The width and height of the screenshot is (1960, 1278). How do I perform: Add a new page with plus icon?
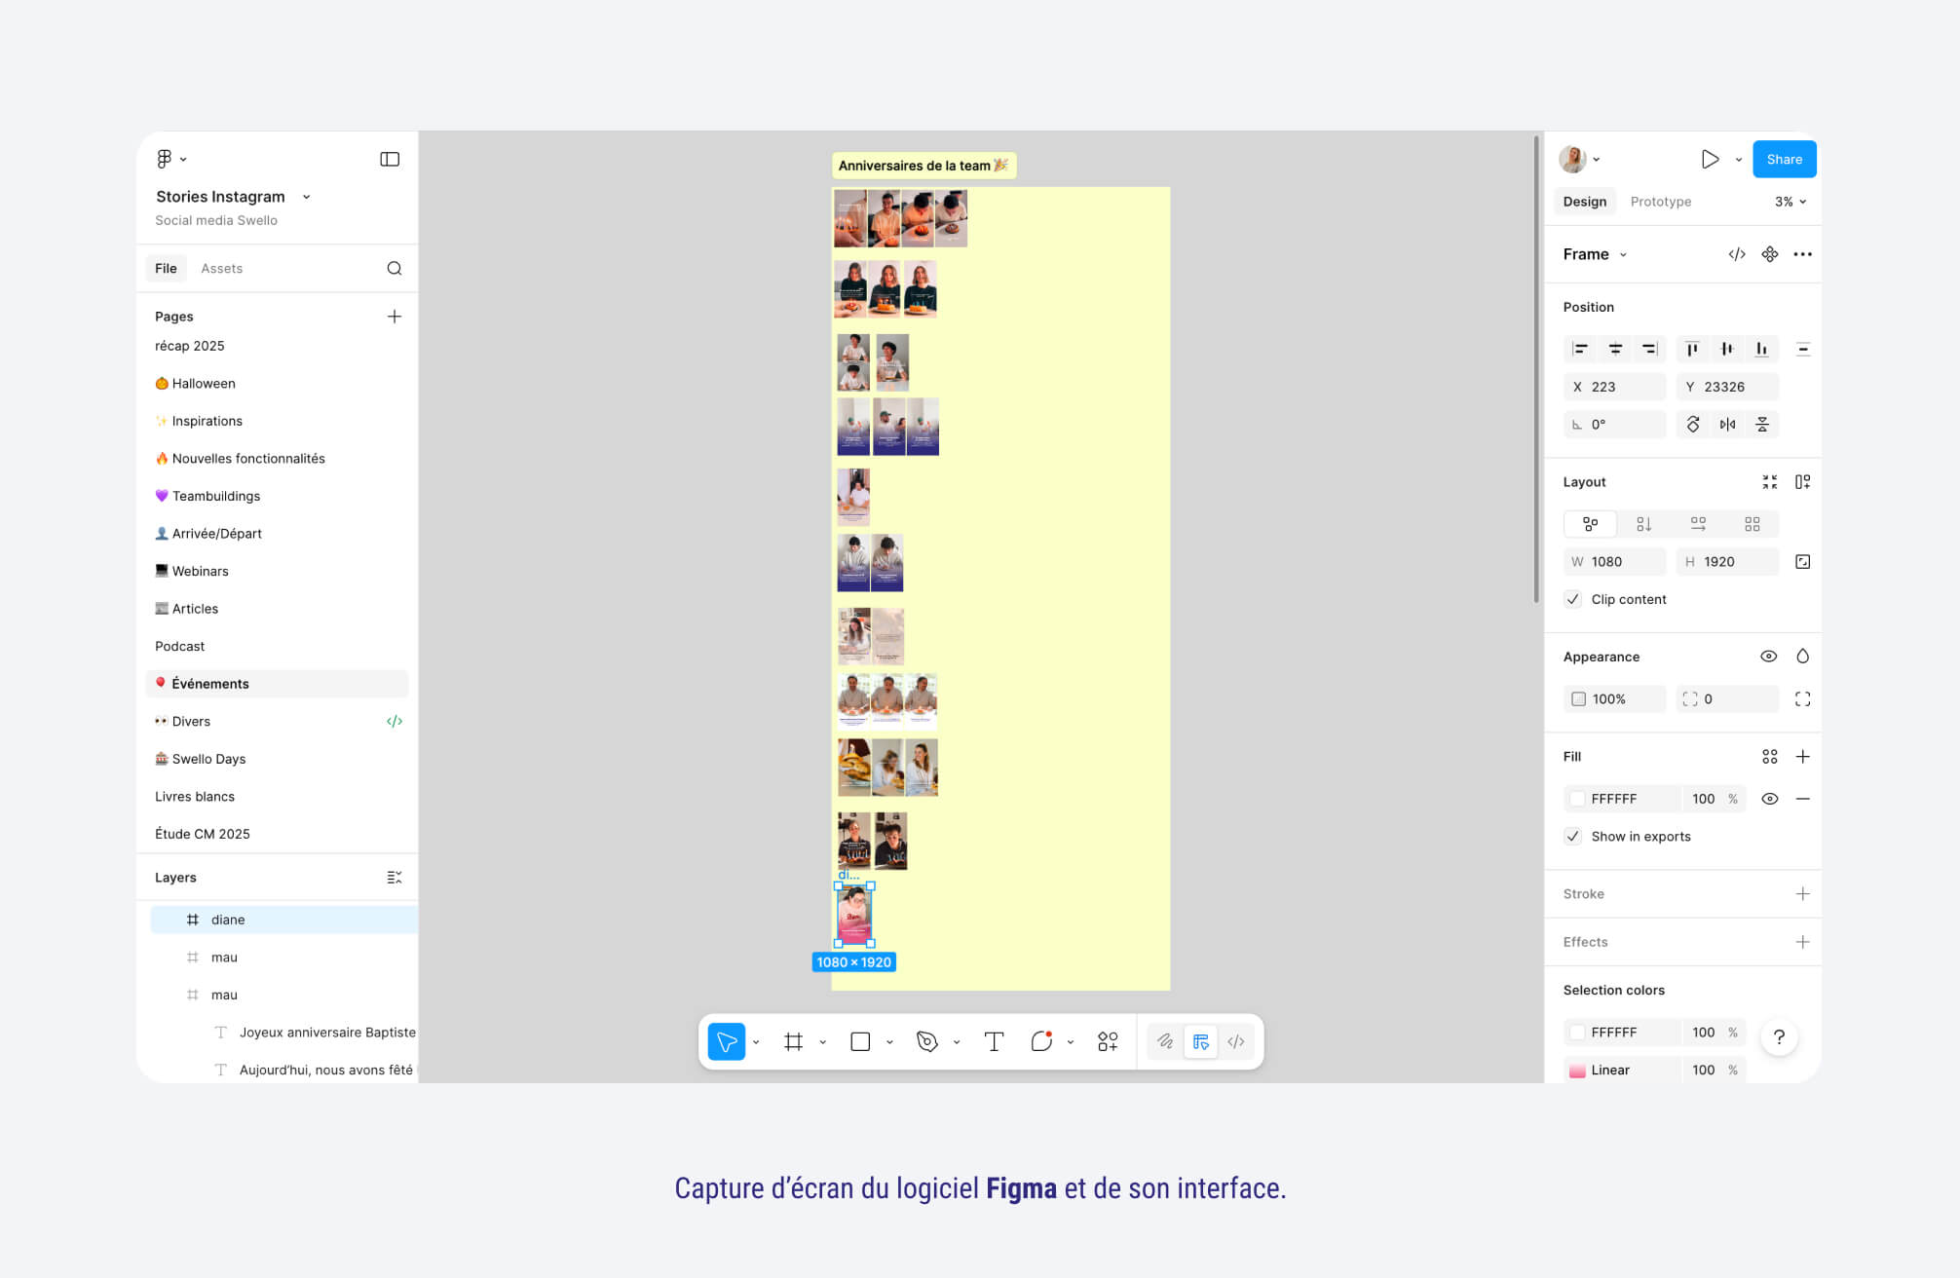tap(395, 316)
